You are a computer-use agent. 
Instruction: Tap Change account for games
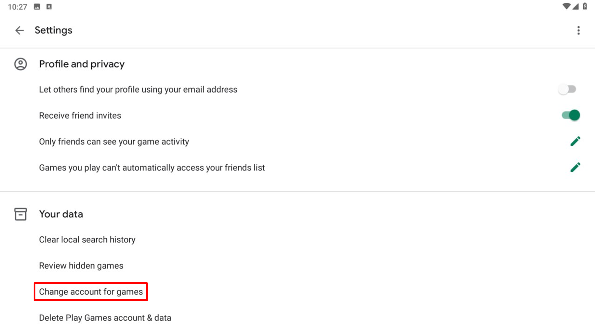coord(91,292)
